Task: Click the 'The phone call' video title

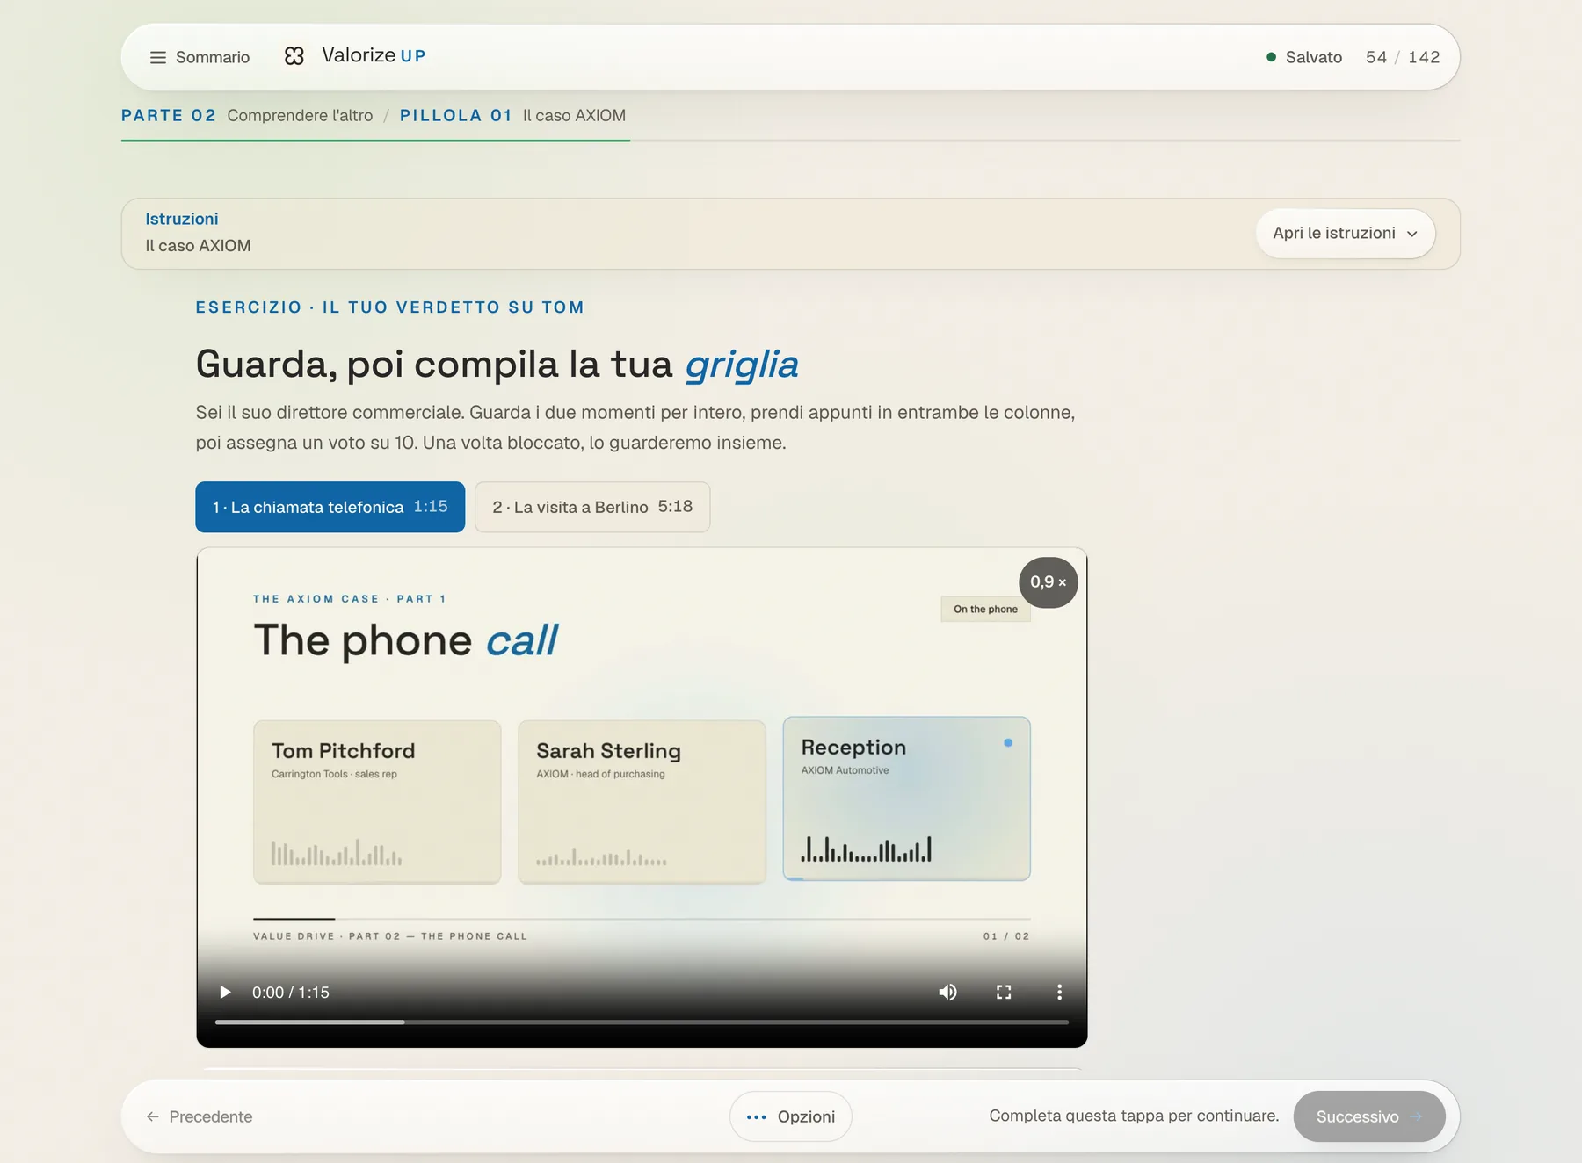Action: pos(405,640)
